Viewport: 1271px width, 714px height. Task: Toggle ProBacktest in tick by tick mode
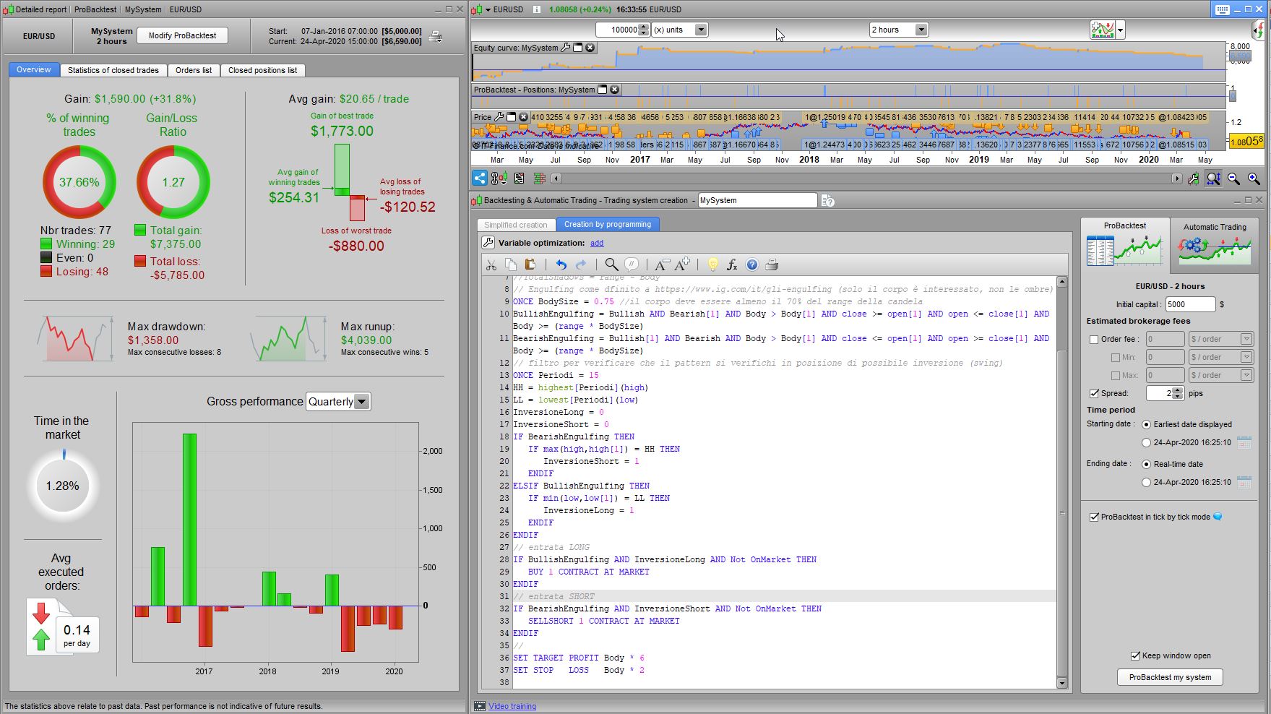[x=1094, y=517]
